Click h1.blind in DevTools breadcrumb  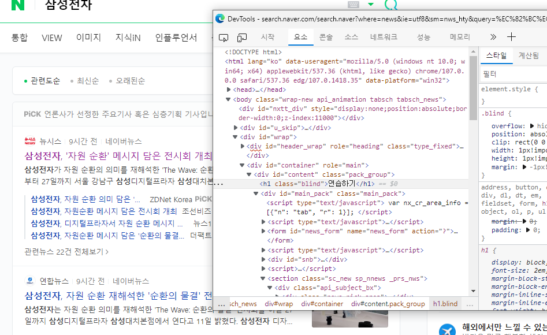(445, 304)
